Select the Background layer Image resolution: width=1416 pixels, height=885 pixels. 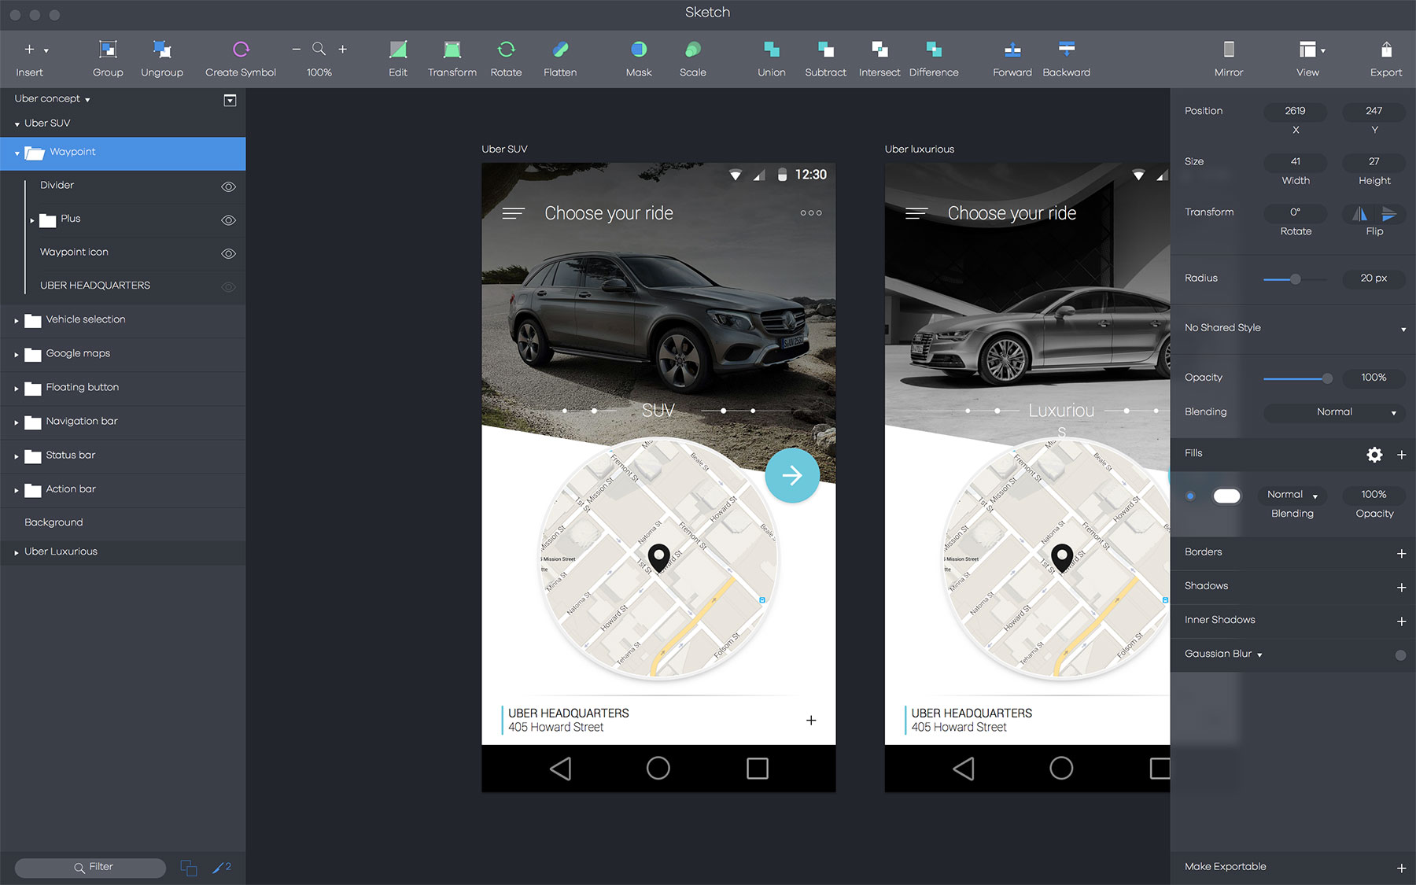53,522
